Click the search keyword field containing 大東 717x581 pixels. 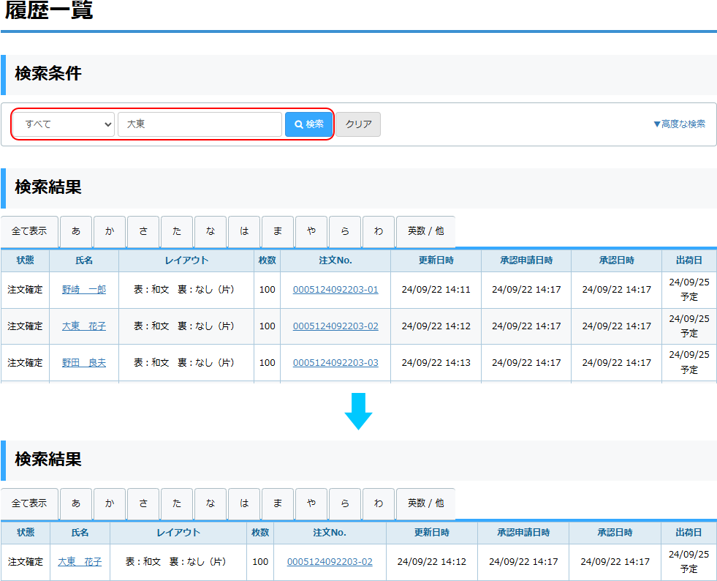click(x=200, y=124)
